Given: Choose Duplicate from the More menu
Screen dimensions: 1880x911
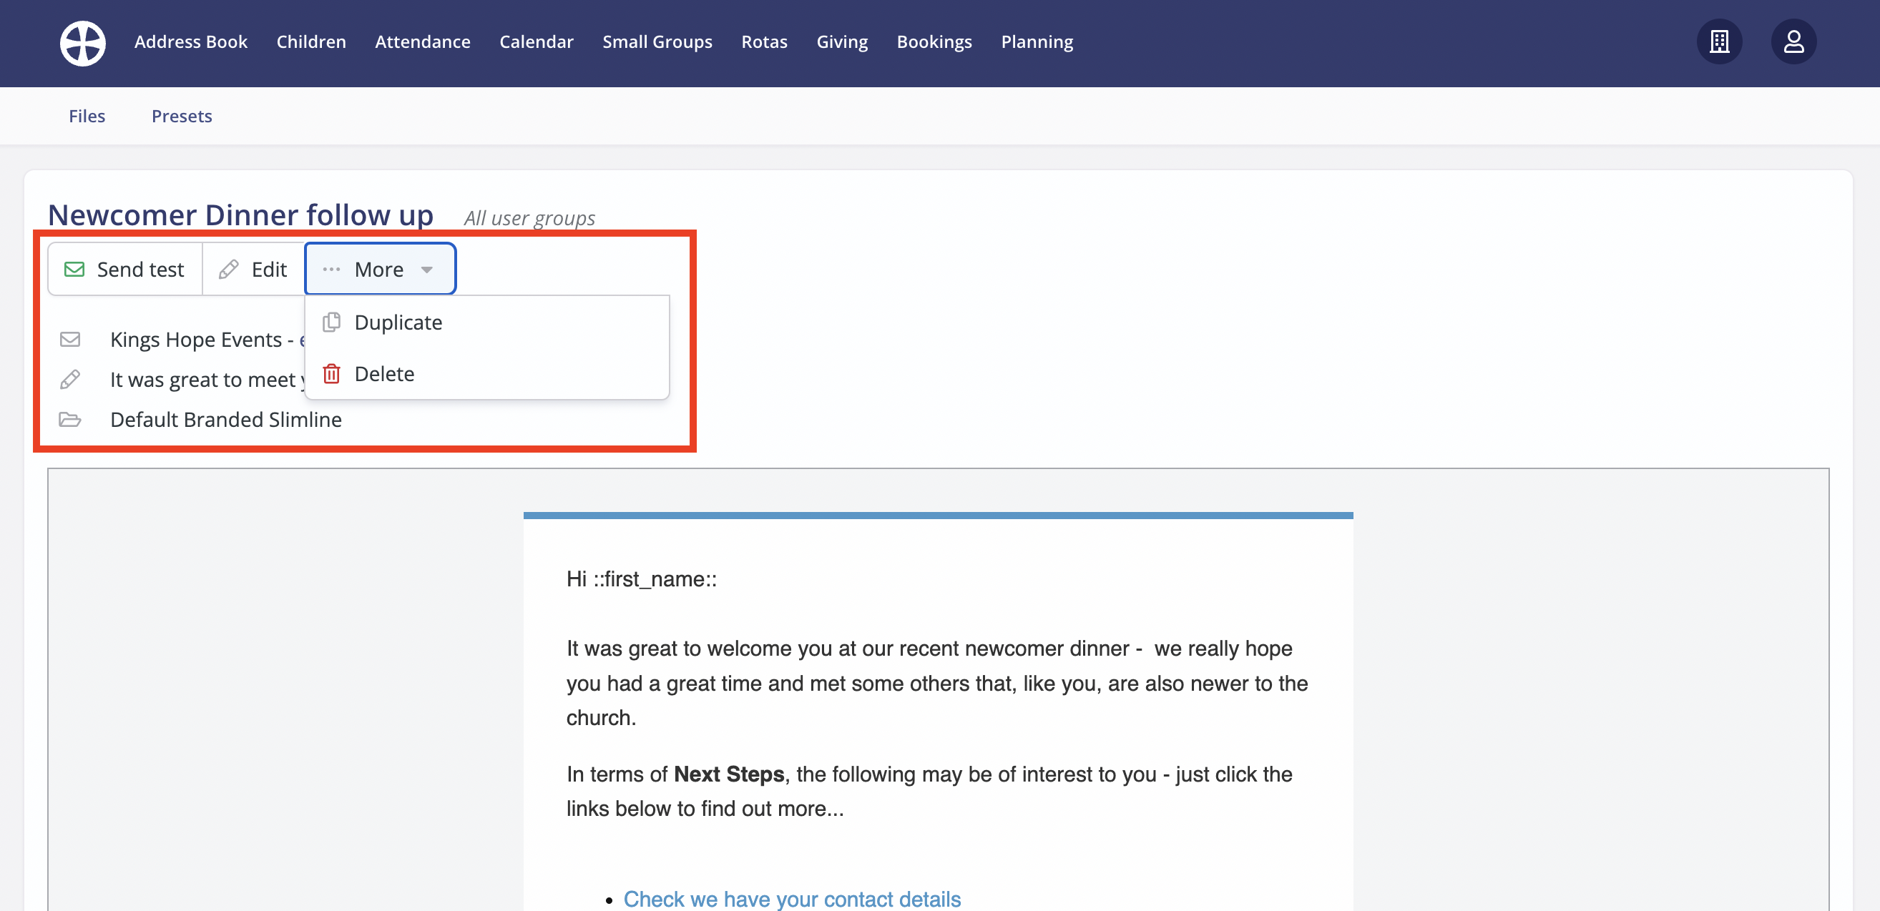Looking at the screenshot, I should point(398,322).
